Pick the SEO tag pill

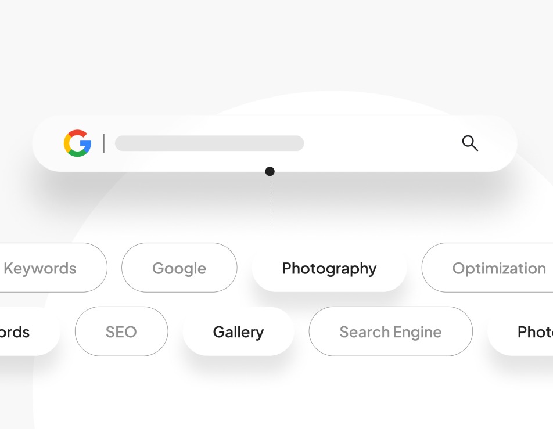click(x=121, y=332)
